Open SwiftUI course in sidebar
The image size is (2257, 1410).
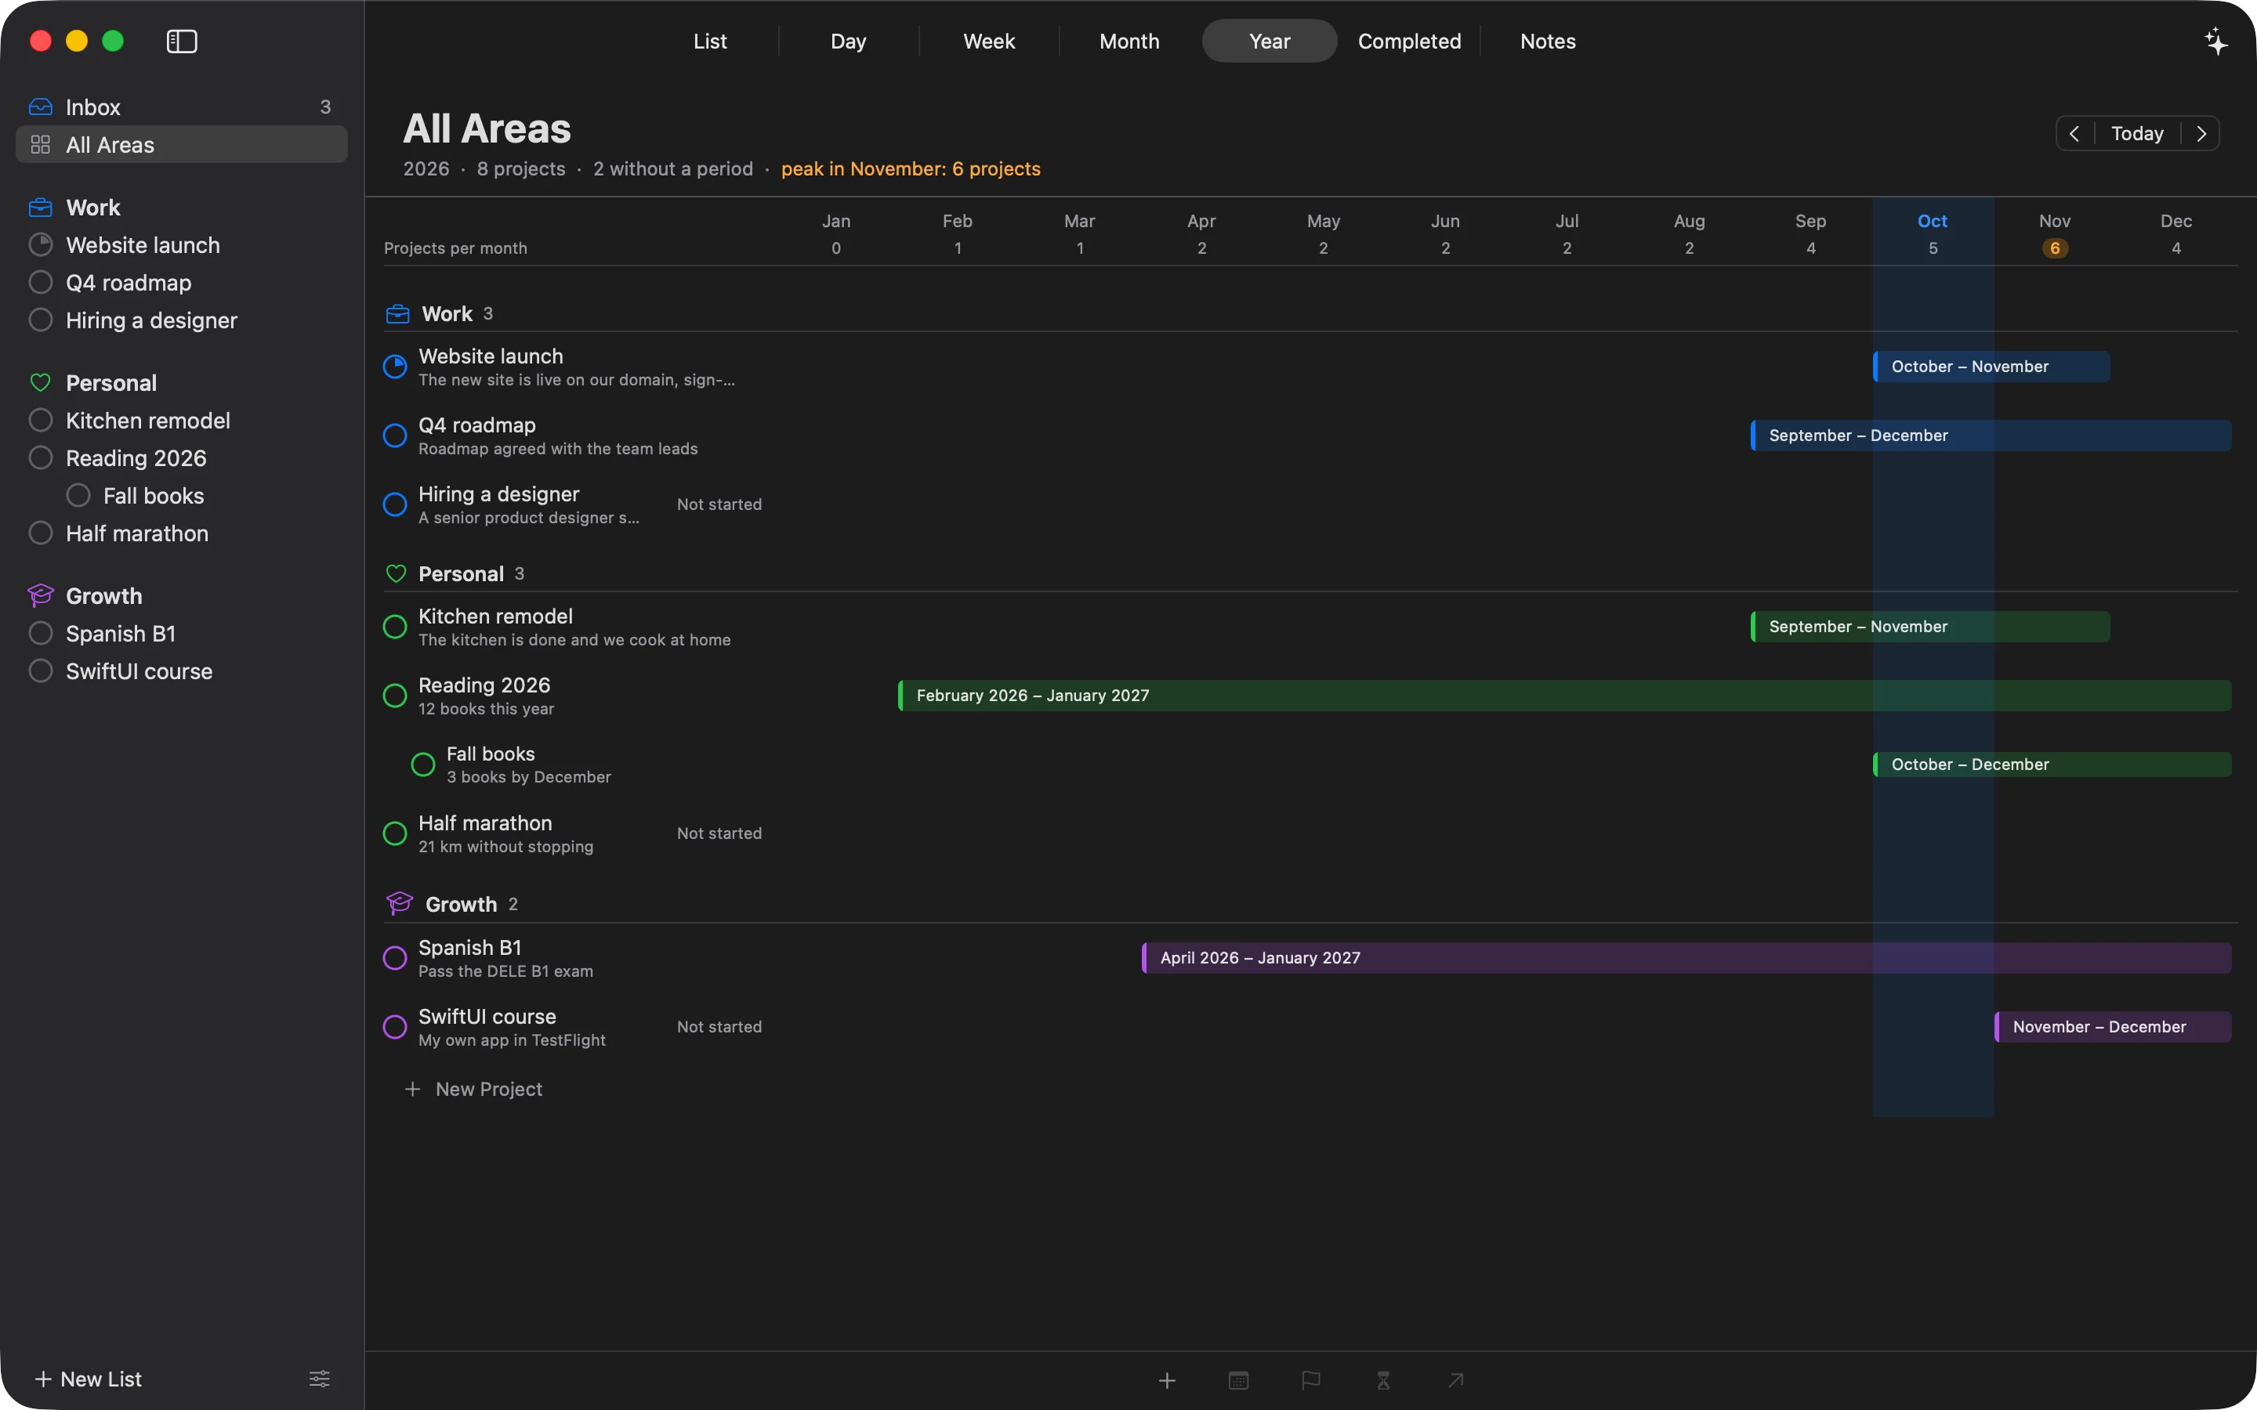(182, 671)
